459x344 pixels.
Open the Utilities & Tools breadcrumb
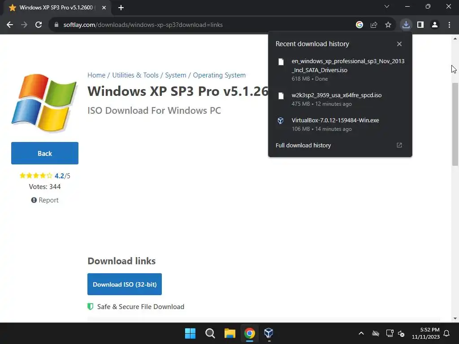135,75
